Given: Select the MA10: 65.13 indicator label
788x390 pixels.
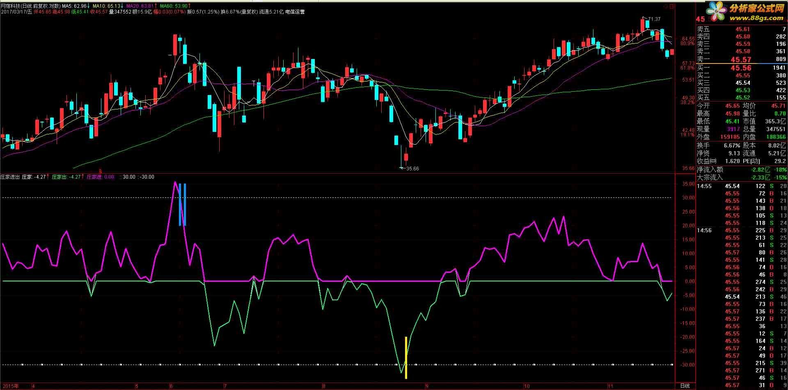Looking at the screenshot, I should 108,6.
